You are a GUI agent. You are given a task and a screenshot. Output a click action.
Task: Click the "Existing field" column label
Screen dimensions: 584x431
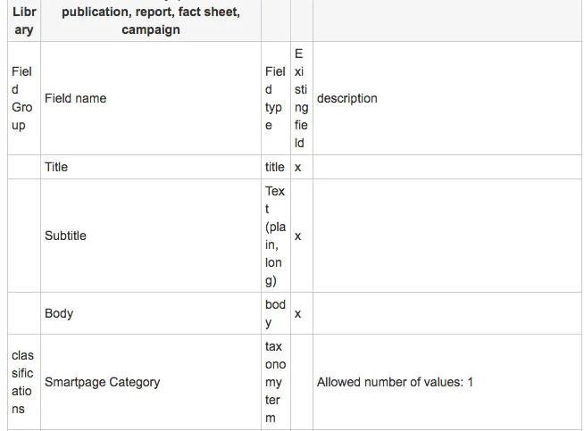tap(300, 98)
